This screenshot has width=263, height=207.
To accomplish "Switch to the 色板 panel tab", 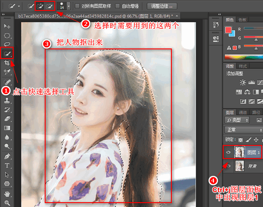I will (x=242, y=20).
